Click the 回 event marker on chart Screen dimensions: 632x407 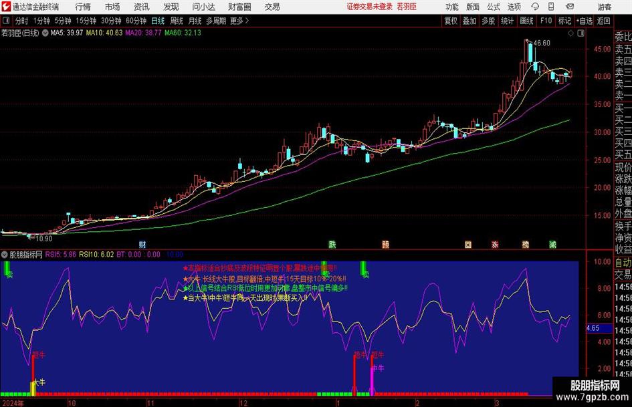[x=468, y=245]
